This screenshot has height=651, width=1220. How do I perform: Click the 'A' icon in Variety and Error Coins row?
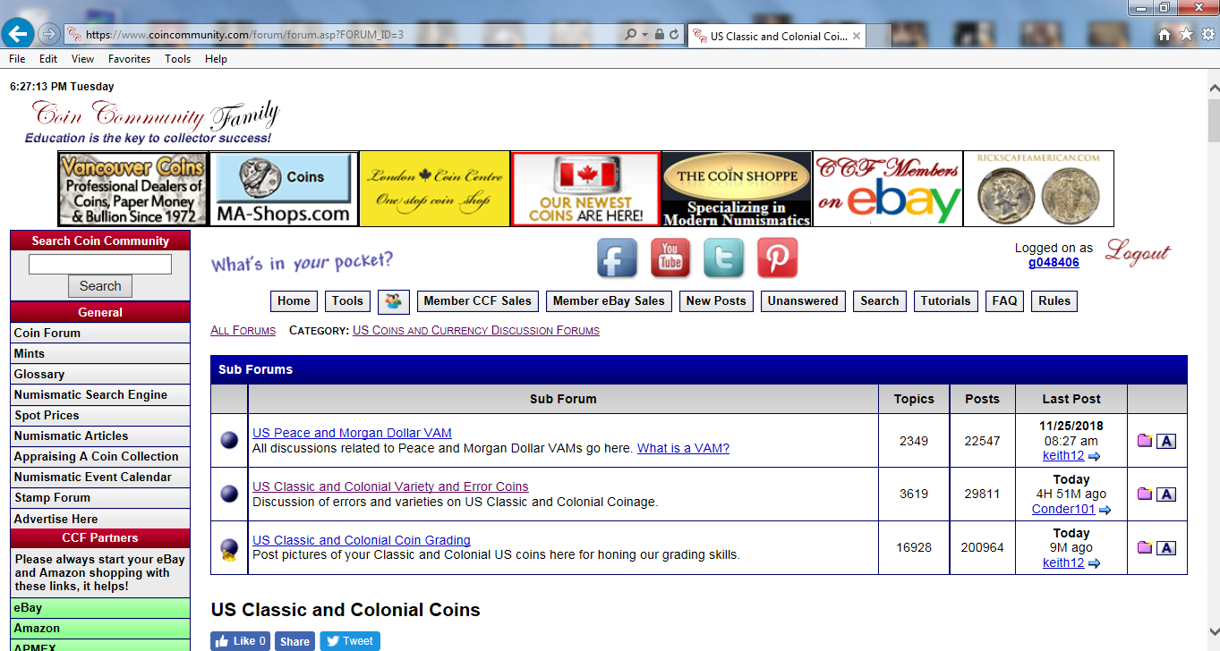pyautogui.click(x=1165, y=494)
